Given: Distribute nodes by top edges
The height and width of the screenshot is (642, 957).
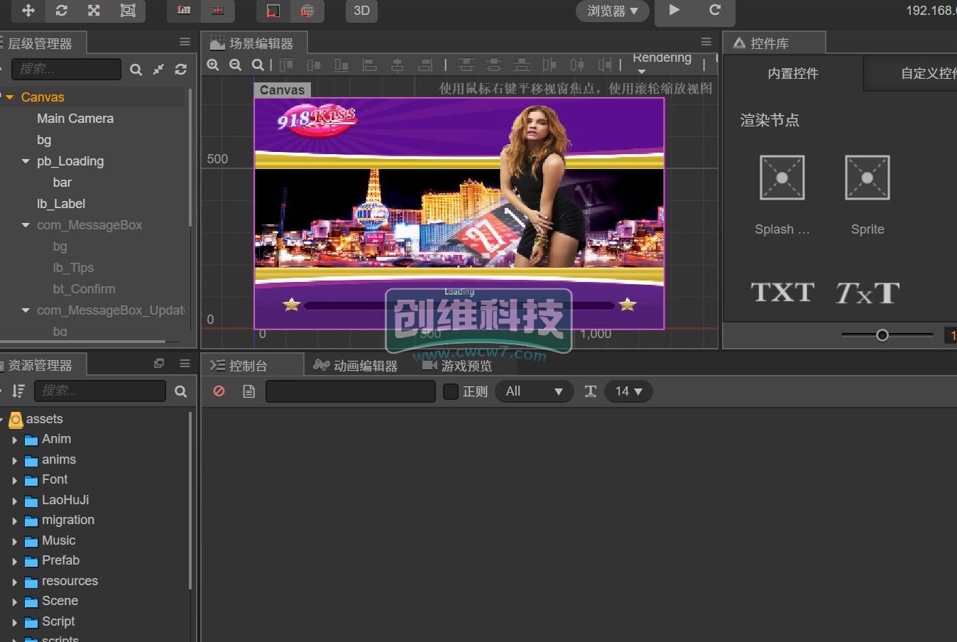Looking at the screenshot, I should pyautogui.click(x=466, y=65).
